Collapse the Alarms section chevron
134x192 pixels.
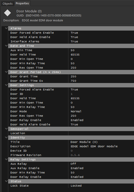(x=6, y=28)
